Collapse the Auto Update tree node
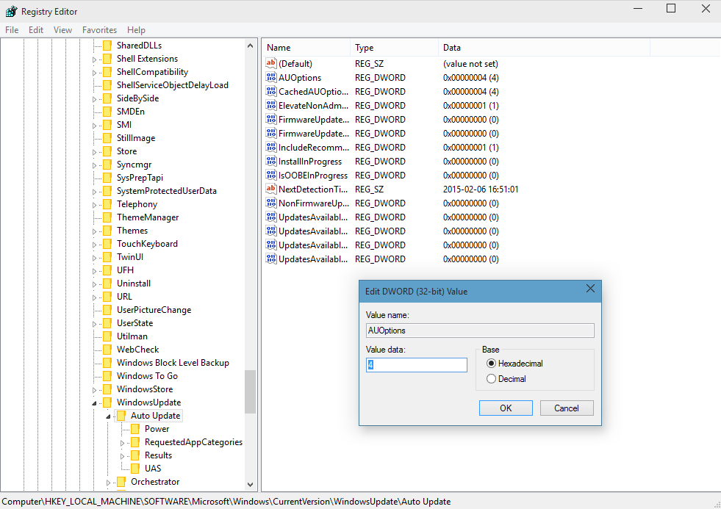This screenshot has height=509, width=721. point(109,416)
